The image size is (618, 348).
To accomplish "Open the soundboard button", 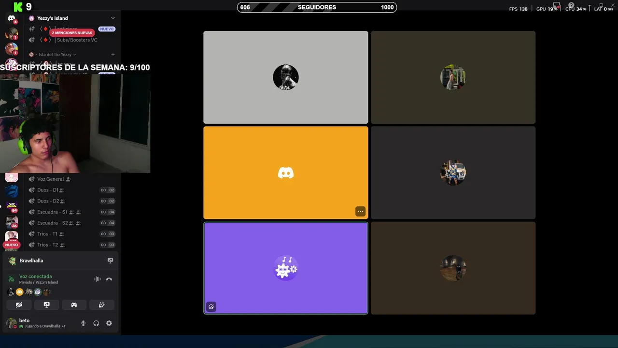I will coord(101,305).
